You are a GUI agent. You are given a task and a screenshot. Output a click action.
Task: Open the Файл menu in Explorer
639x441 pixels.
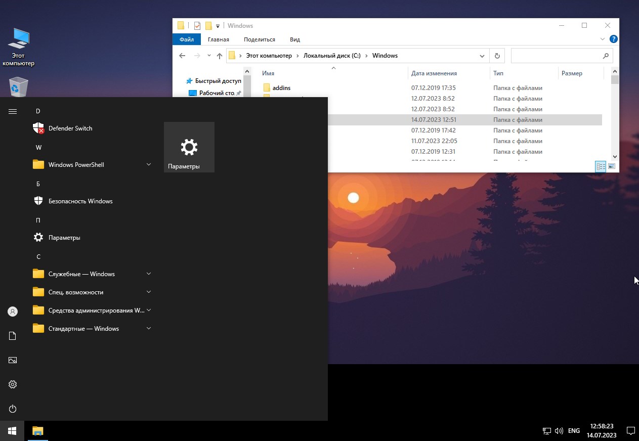click(187, 39)
